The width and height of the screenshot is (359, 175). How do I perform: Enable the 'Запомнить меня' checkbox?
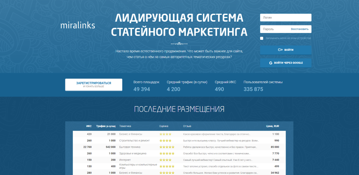(x=262, y=38)
